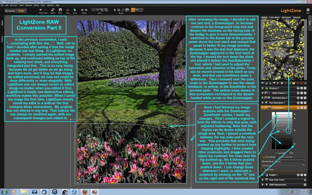Click the Rotate left icon
Viewport: 312px width, 195px height.
pos(82,10)
